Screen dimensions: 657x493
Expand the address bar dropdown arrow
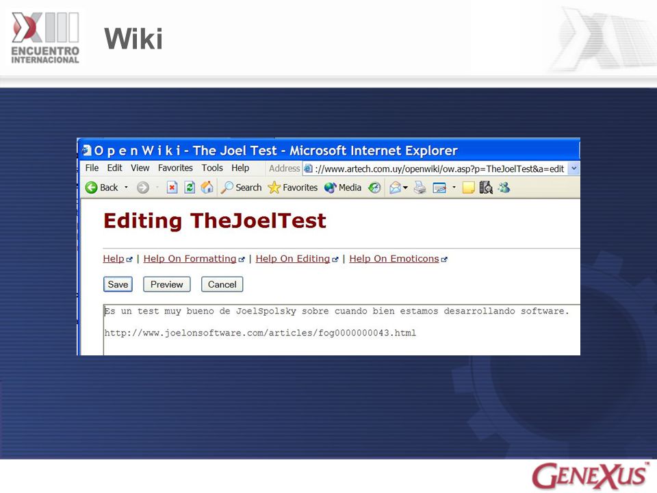pyautogui.click(x=574, y=168)
